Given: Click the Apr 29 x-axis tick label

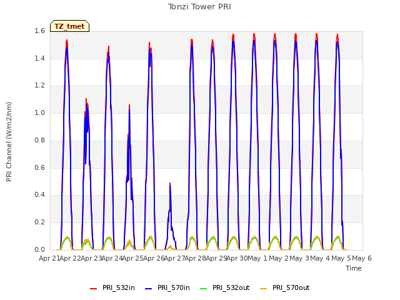Looking at the screenshot, I should click(x=216, y=258).
